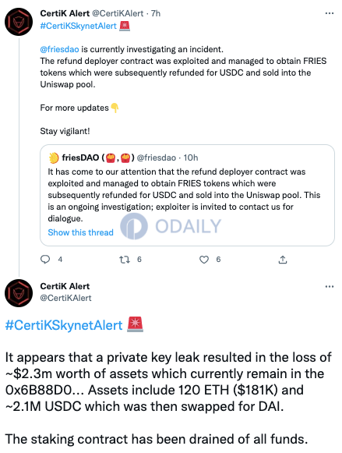
Task: Open CertiK Alert avatar on top tweet
Action: tap(19, 22)
